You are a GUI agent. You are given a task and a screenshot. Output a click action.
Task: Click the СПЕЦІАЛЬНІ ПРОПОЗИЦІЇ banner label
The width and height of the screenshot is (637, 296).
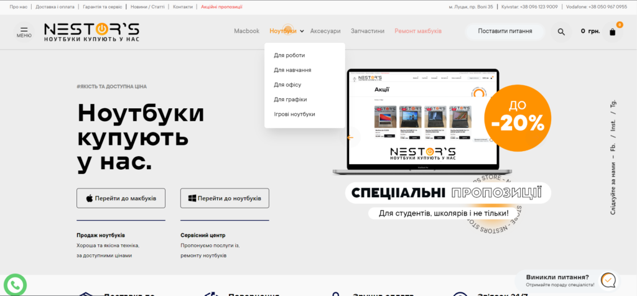pos(448,192)
